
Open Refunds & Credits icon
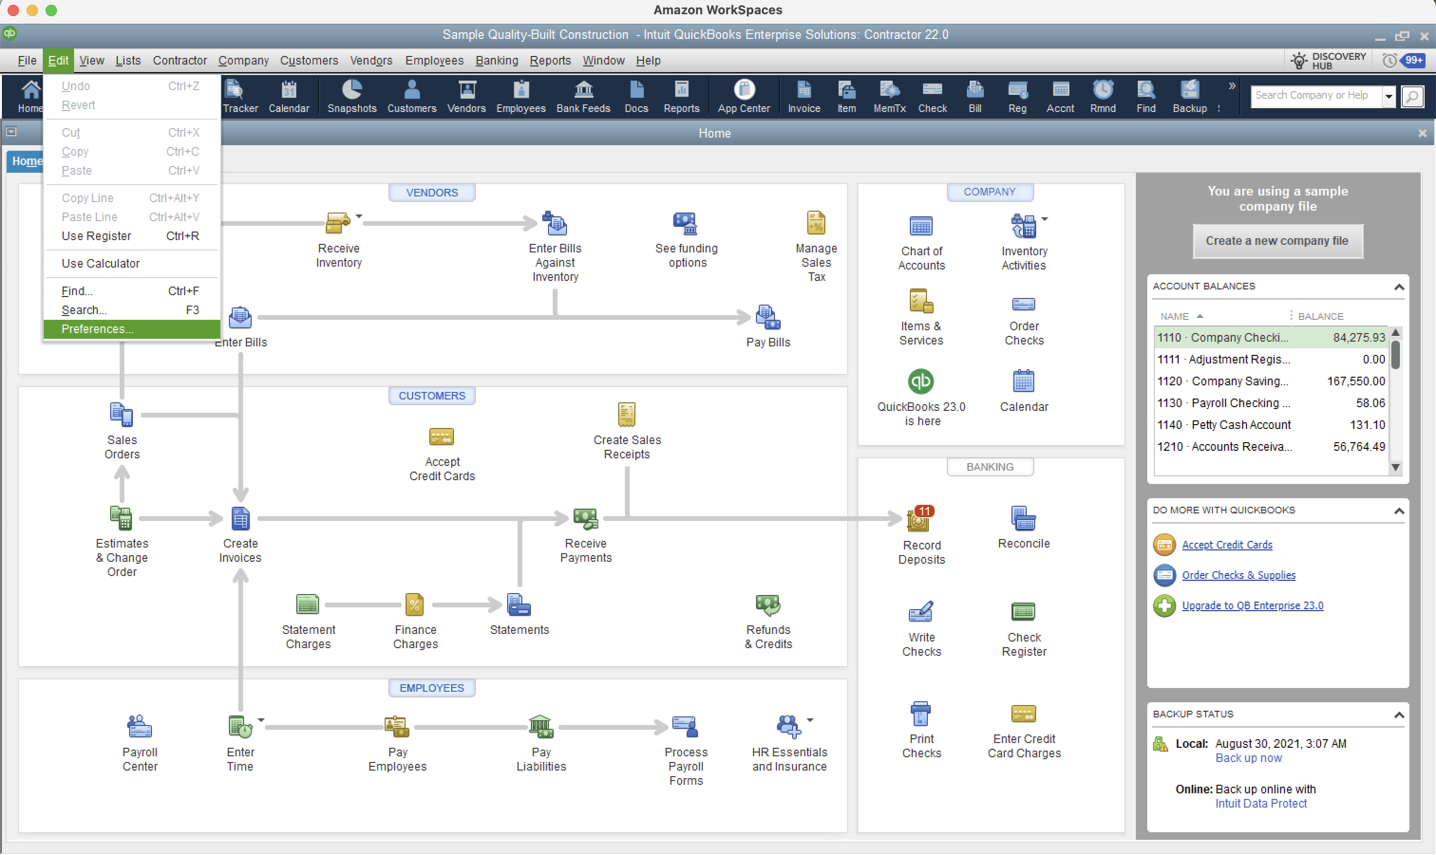[767, 605]
